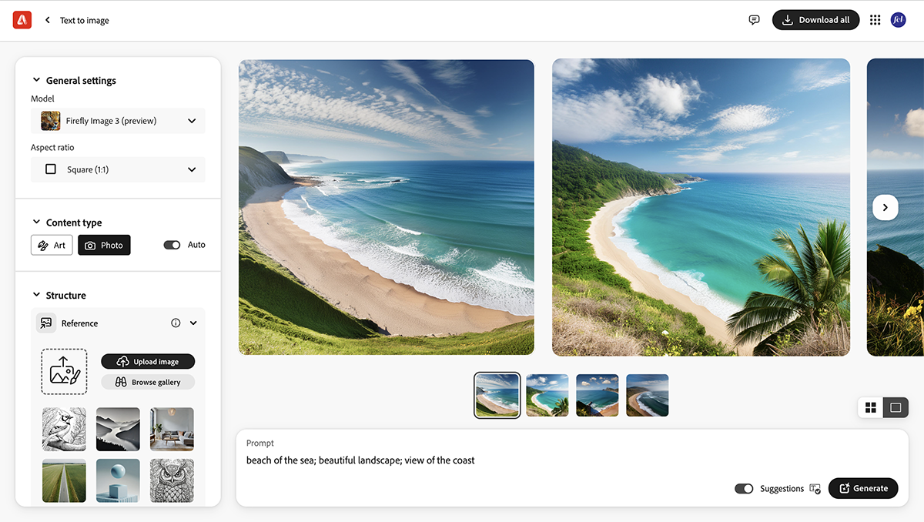Open the feedback speech bubble icon
This screenshot has height=522, width=924.
pos(754,19)
